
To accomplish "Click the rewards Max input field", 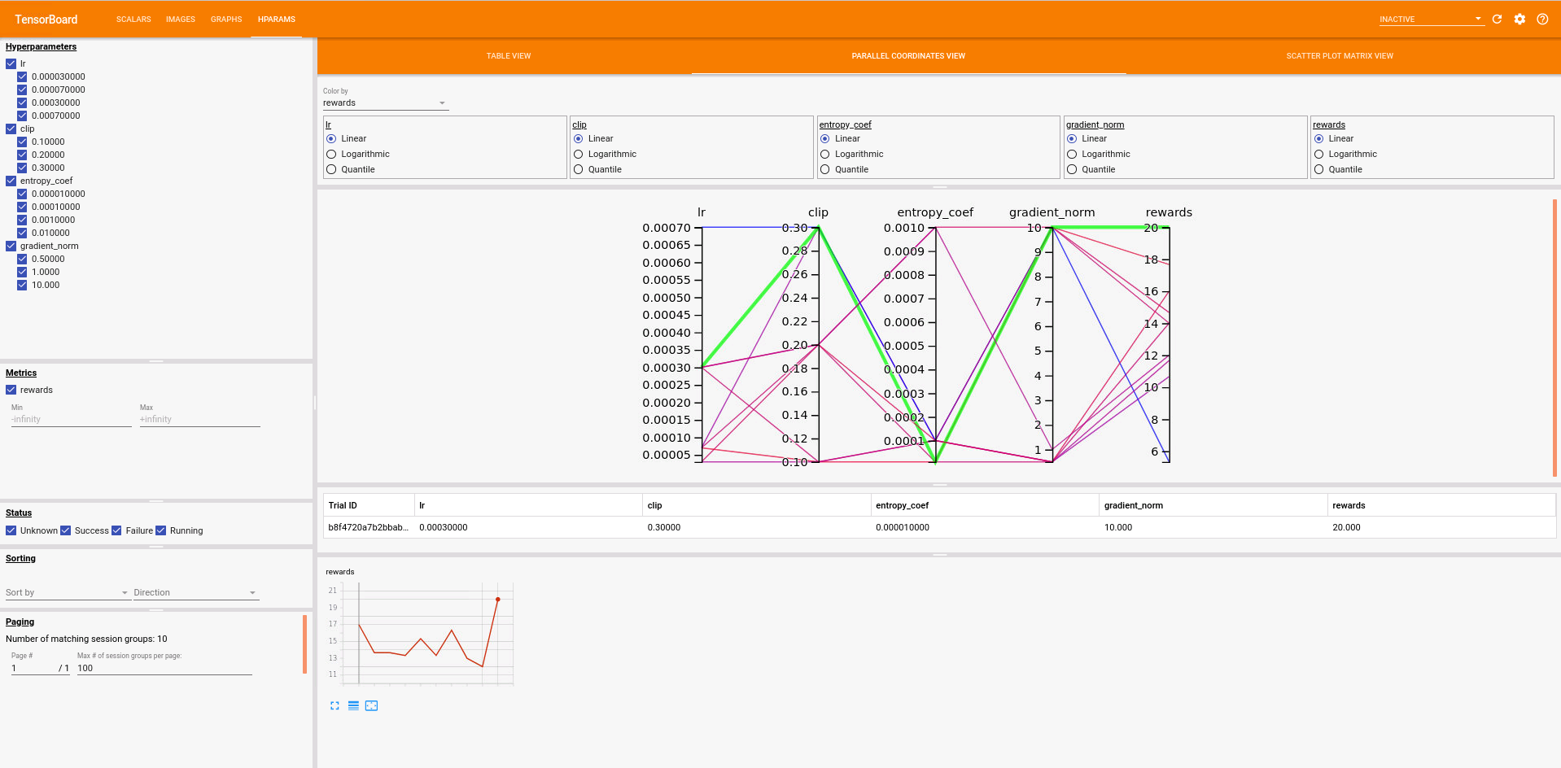I will coord(200,420).
